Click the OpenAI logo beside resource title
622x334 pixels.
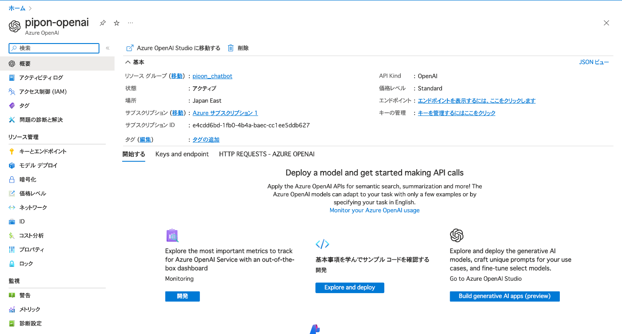click(15, 26)
